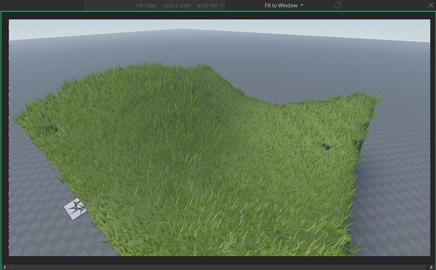
Task: Click the X icon to close the preview
Action: click(431, 5)
